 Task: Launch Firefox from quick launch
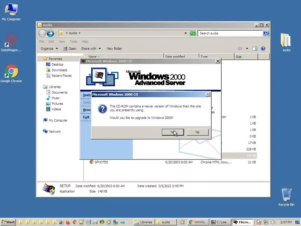(x=68, y=222)
